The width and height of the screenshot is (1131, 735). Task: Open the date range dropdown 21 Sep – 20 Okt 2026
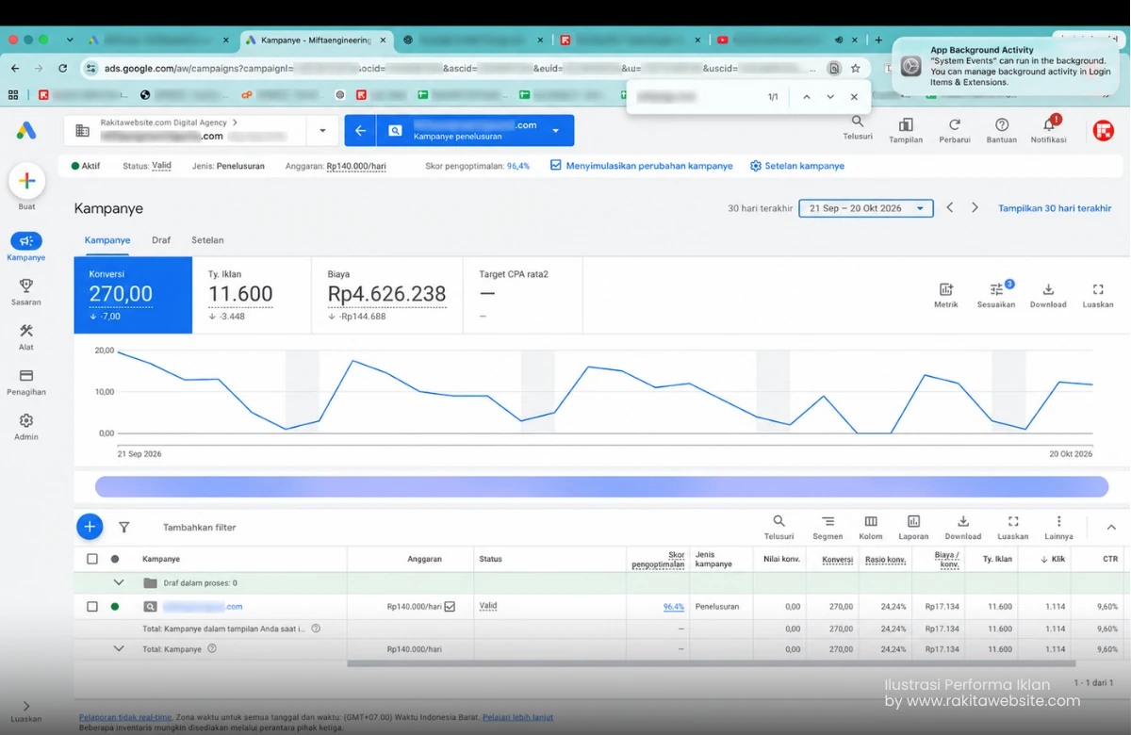866,208
